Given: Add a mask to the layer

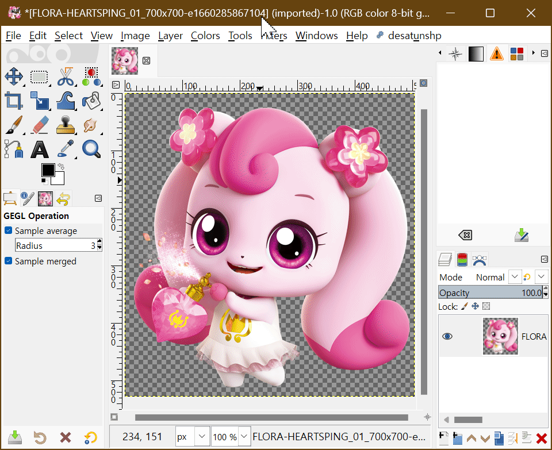Looking at the screenshot, I should [x=527, y=438].
